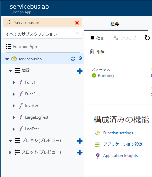Click the servicebuslab search input field

42,23
